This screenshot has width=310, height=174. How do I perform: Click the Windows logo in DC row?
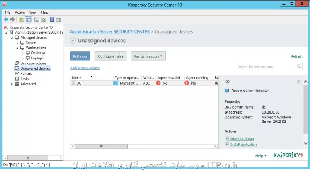point(115,83)
